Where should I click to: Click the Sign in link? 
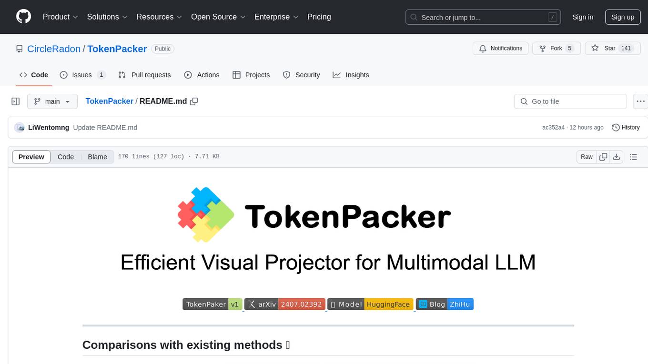click(x=583, y=17)
